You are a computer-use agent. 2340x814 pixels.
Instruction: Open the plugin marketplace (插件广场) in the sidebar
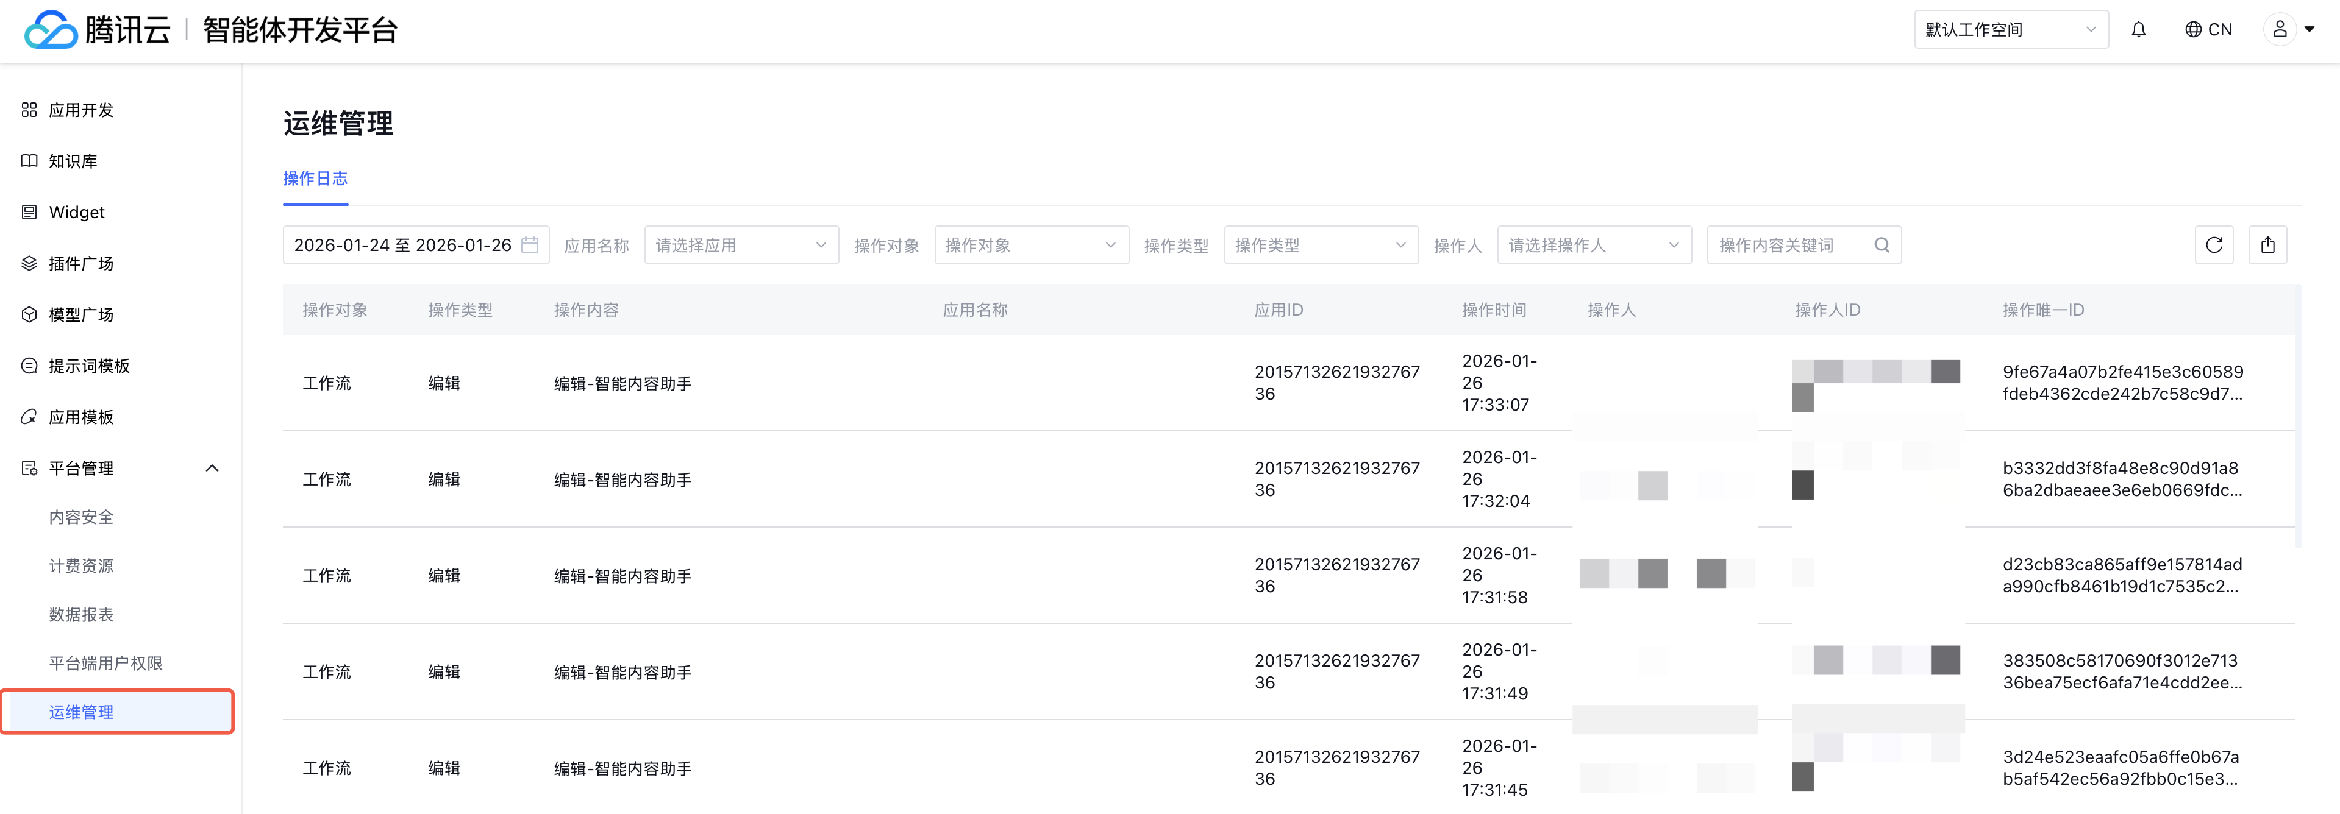[81, 263]
